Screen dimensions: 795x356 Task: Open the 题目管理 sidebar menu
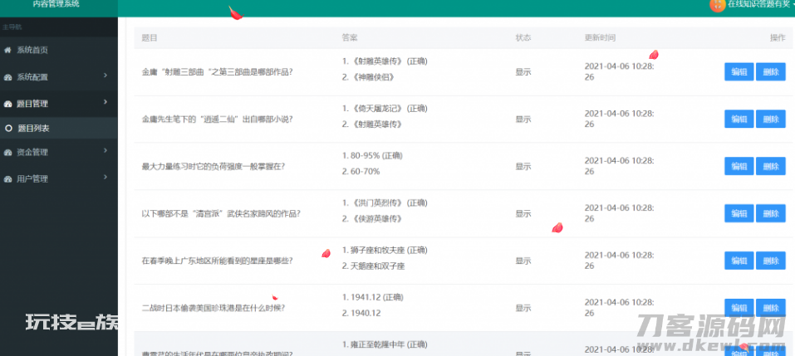coord(59,104)
